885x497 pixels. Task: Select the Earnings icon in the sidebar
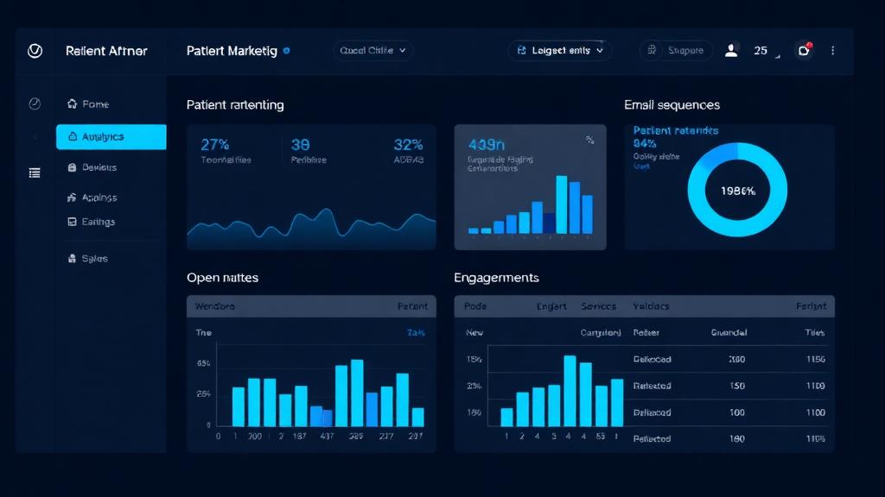[73, 222]
